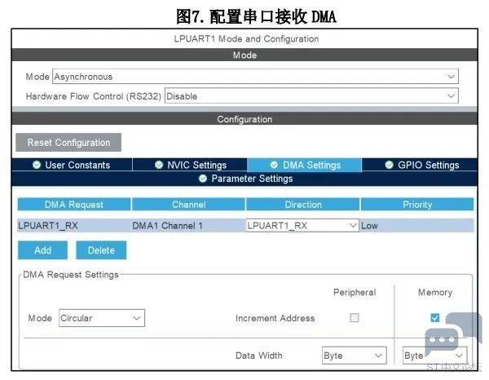Viewport: 489px width, 380px height.
Task: Click the Channel column header
Action: click(x=189, y=205)
